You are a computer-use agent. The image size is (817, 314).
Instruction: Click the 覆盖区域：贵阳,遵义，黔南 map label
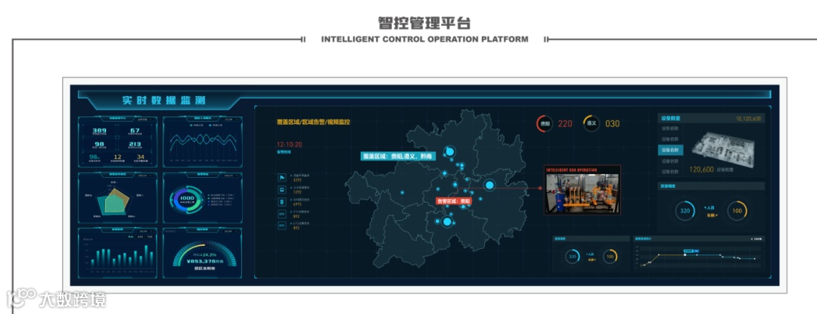[398, 156]
